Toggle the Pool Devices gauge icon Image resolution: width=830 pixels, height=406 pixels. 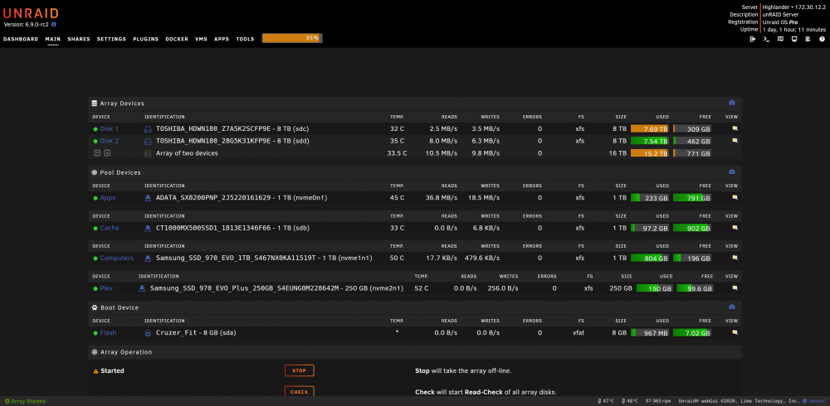(x=732, y=172)
